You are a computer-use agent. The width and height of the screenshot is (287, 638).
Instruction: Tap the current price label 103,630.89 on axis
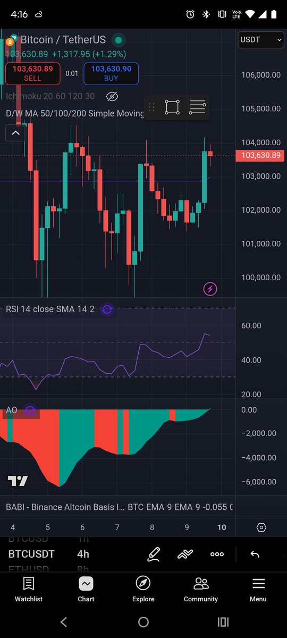coord(261,155)
